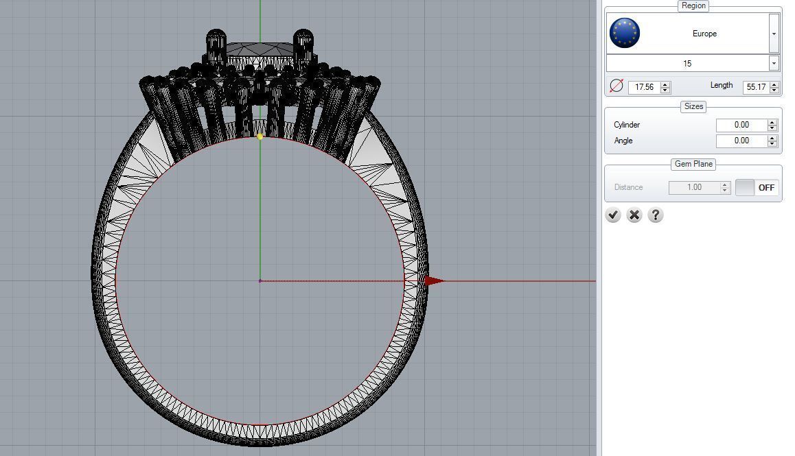Screen dimensions: 795x456
Task: Open the Europe region dropdown arrow
Action: tap(774, 34)
